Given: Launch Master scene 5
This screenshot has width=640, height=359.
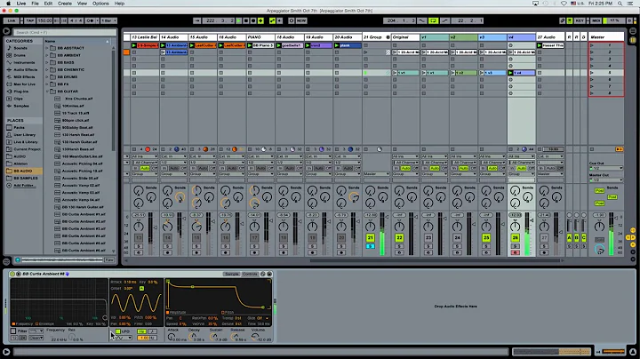Looking at the screenshot, I should coord(592,73).
